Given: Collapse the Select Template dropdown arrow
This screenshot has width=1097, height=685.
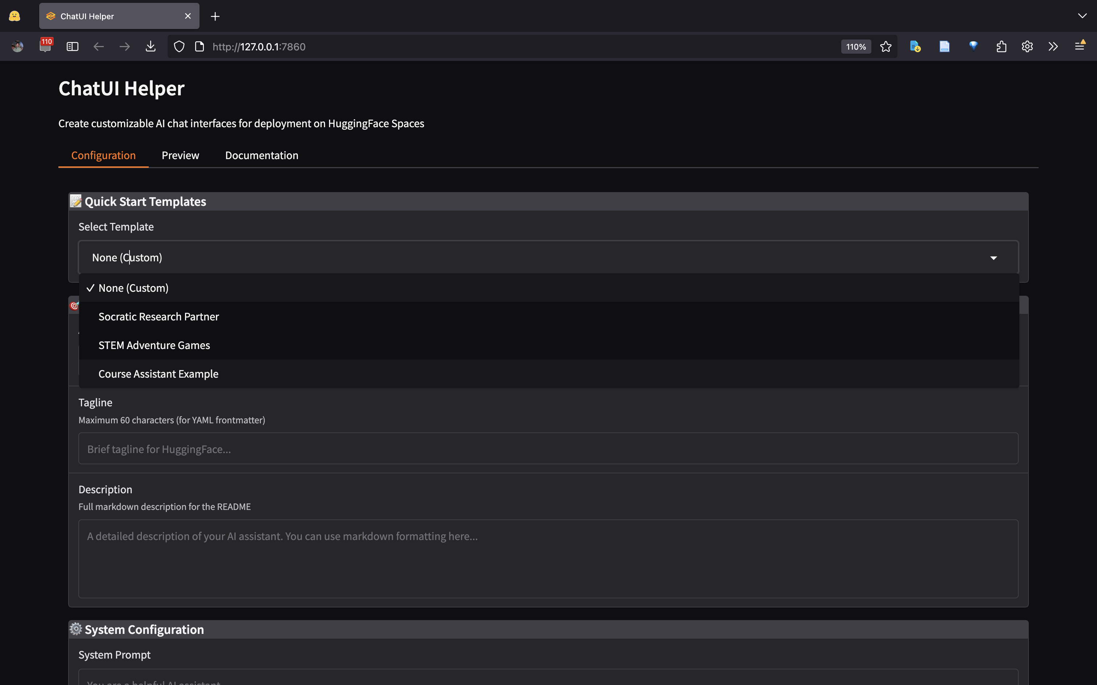Looking at the screenshot, I should [x=993, y=258].
